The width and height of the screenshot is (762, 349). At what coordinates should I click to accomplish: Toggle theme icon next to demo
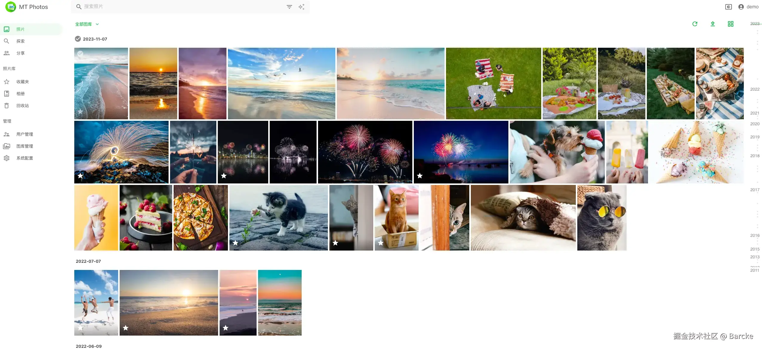(728, 7)
